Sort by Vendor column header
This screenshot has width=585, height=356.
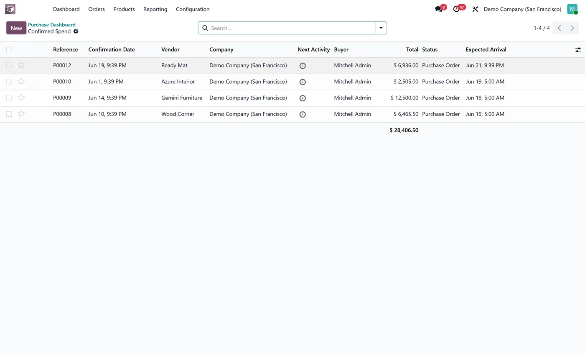click(170, 49)
